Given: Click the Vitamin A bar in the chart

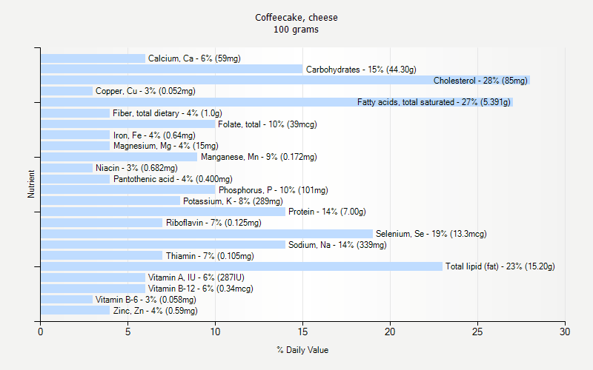Looking at the screenshot, I should [x=93, y=277].
